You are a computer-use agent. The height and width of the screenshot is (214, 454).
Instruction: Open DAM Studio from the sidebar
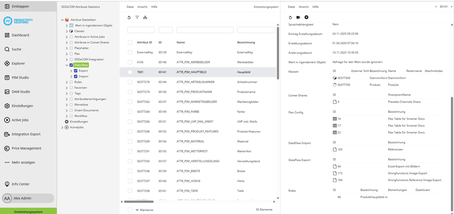(20, 91)
